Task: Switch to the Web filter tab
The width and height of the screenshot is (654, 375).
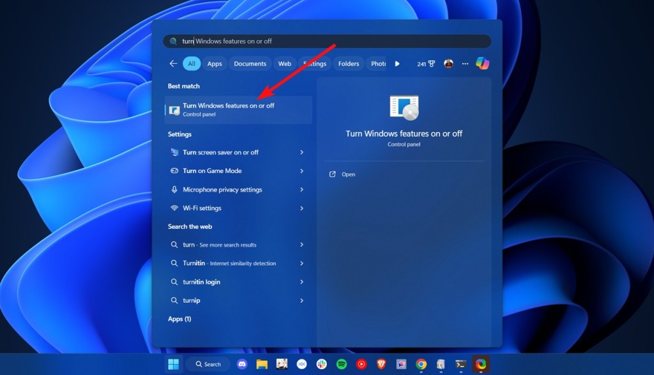Action: [284, 63]
